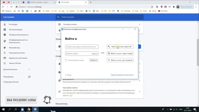
Task: Open the Внешний вид sidebar section
Action: pyautogui.click(x=14, y=48)
